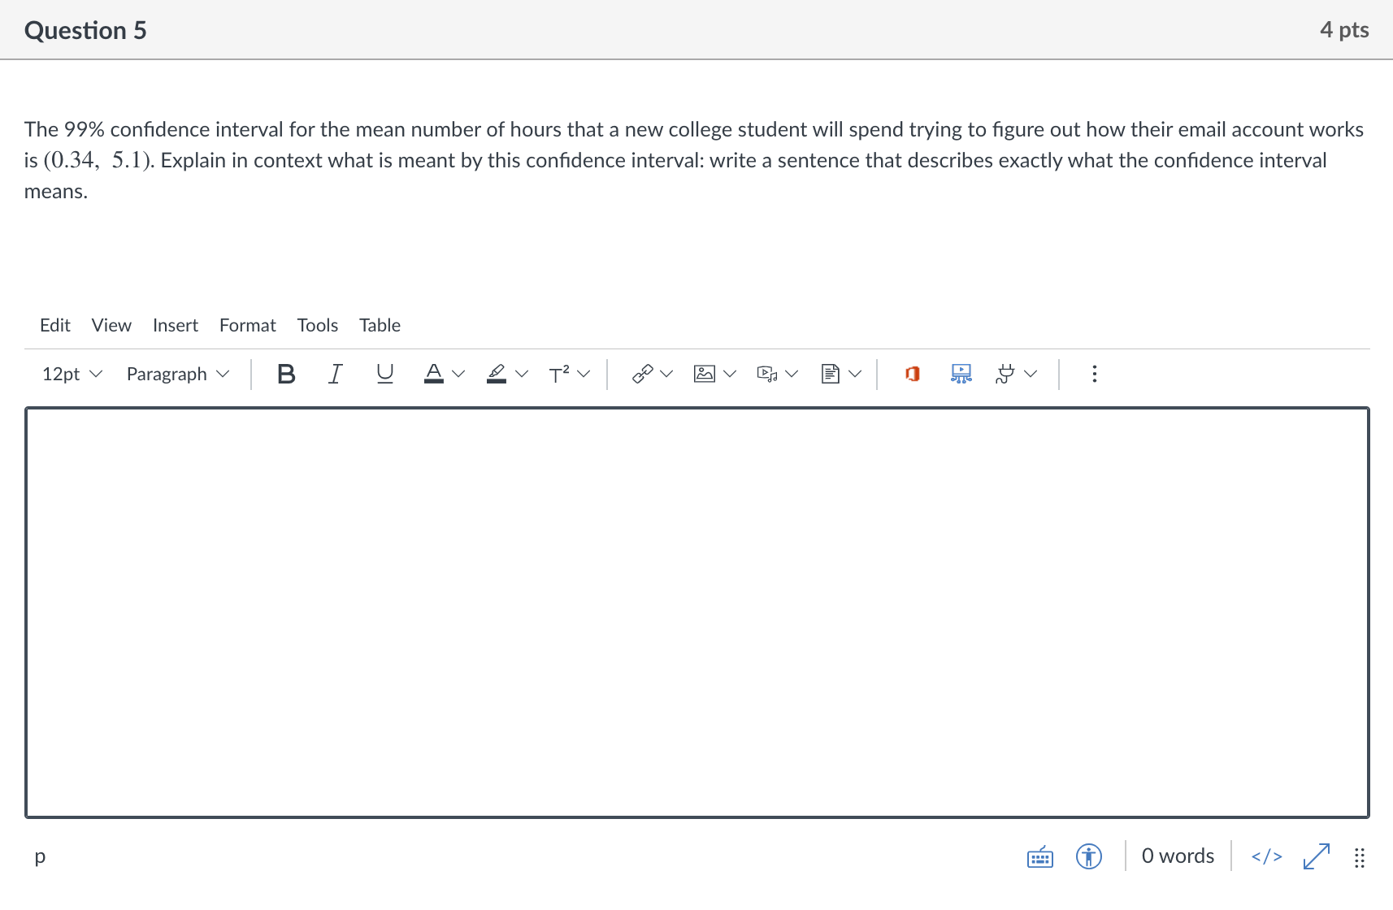The width and height of the screenshot is (1393, 910).
Task: Click the document insert icon
Action: 830,374
